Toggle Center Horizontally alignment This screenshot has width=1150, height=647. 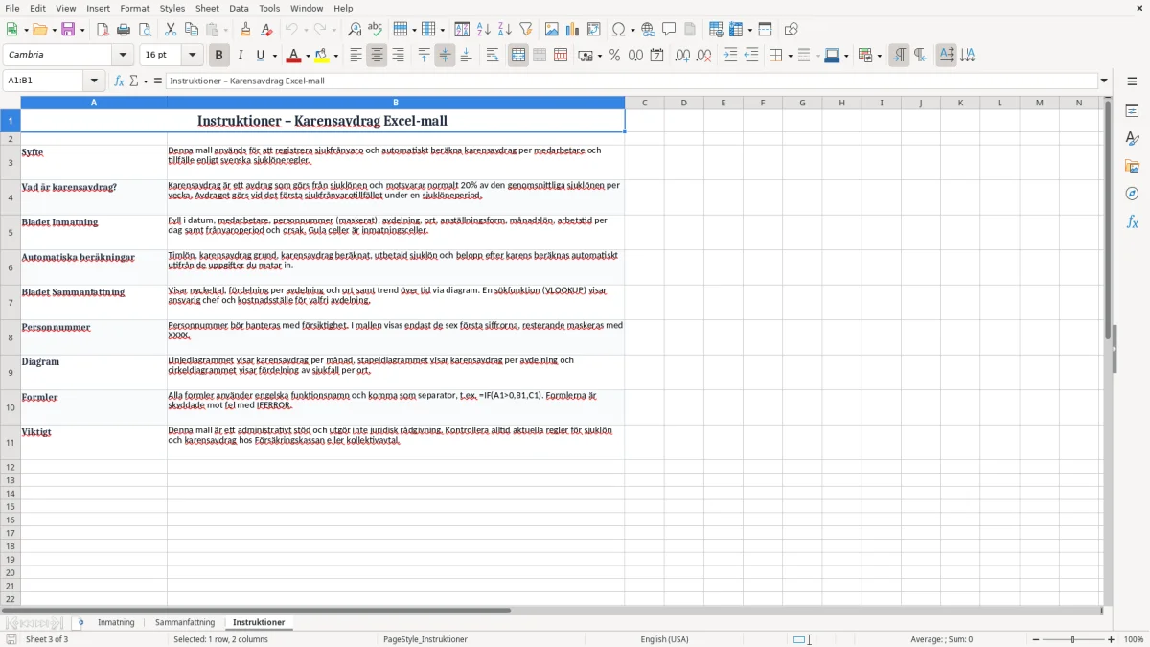coord(377,56)
